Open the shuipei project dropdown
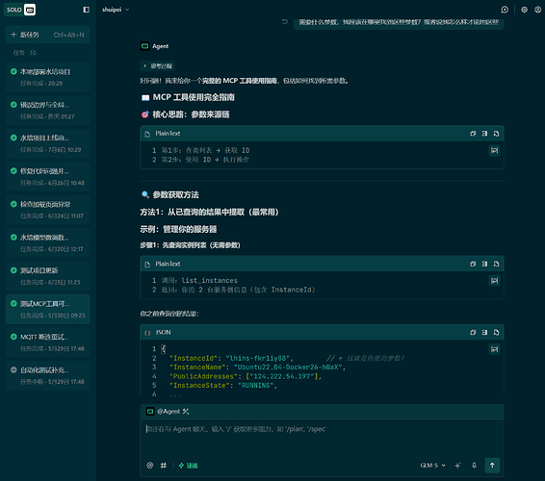Screen dimensions: 545x481 point(116,10)
